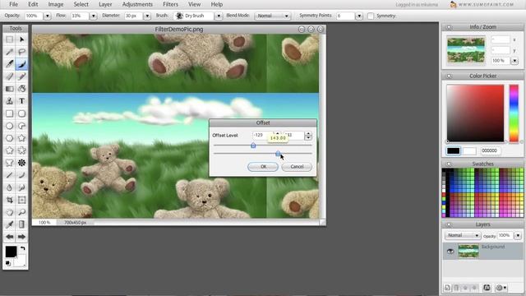This screenshot has height=296, width=526.
Task: Select the Star shape tool
Action: 22,138
